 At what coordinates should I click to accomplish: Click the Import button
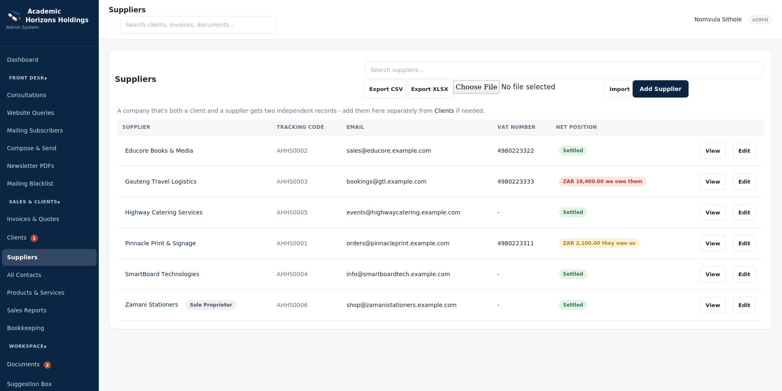point(619,89)
